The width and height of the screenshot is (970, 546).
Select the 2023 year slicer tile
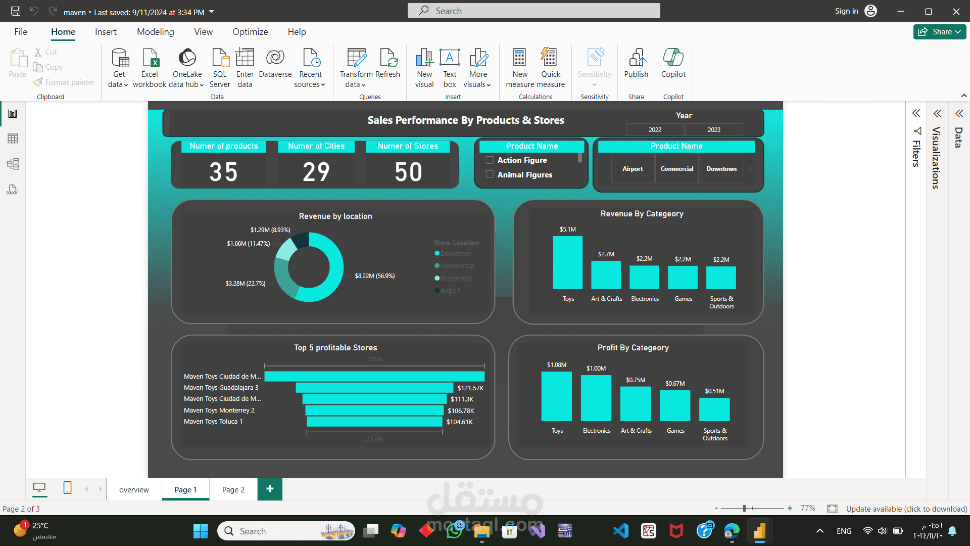713,130
